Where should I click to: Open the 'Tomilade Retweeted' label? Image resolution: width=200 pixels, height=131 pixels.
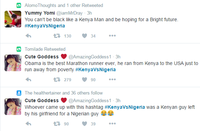point(45,49)
